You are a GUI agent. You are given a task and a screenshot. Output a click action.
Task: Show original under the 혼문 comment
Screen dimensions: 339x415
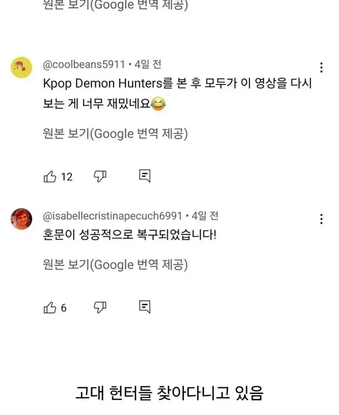(x=114, y=264)
